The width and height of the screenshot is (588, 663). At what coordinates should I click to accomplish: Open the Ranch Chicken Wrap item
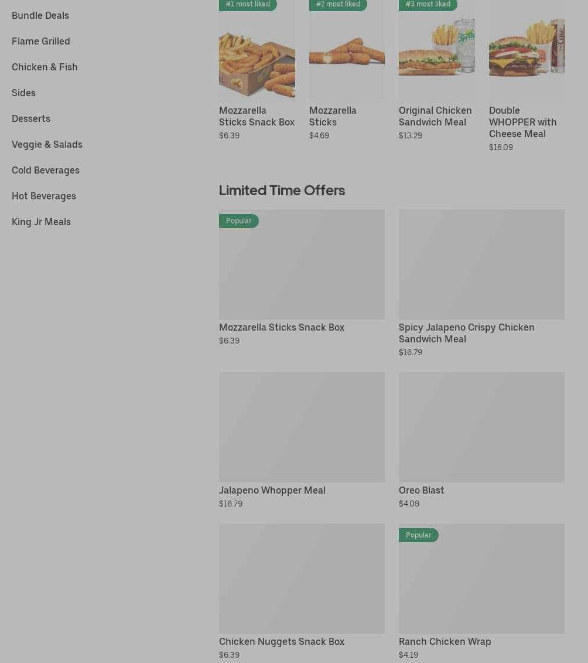(x=481, y=579)
